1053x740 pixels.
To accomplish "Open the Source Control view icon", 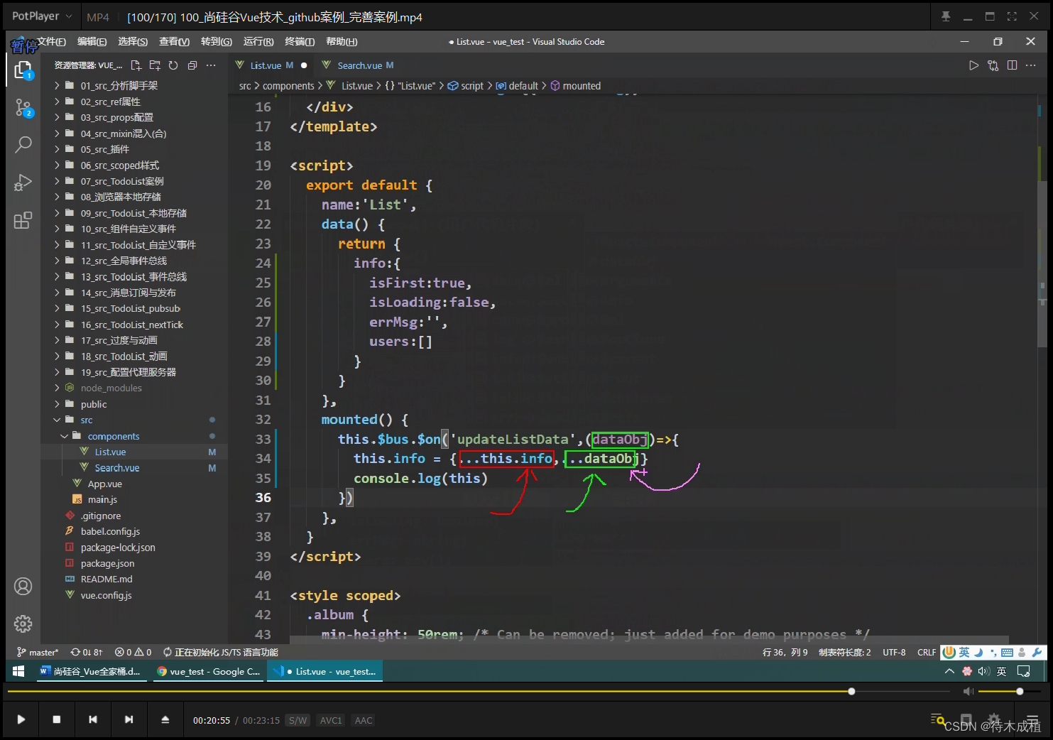I will click(23, 108).
